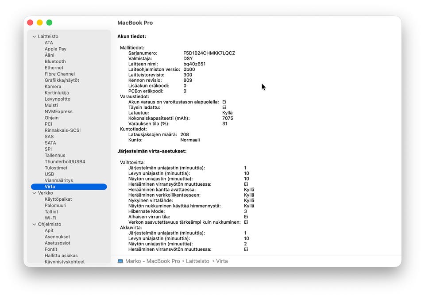425x298 pixels.
Task: Click the Valmistaja value DSY
Action: 188,58
